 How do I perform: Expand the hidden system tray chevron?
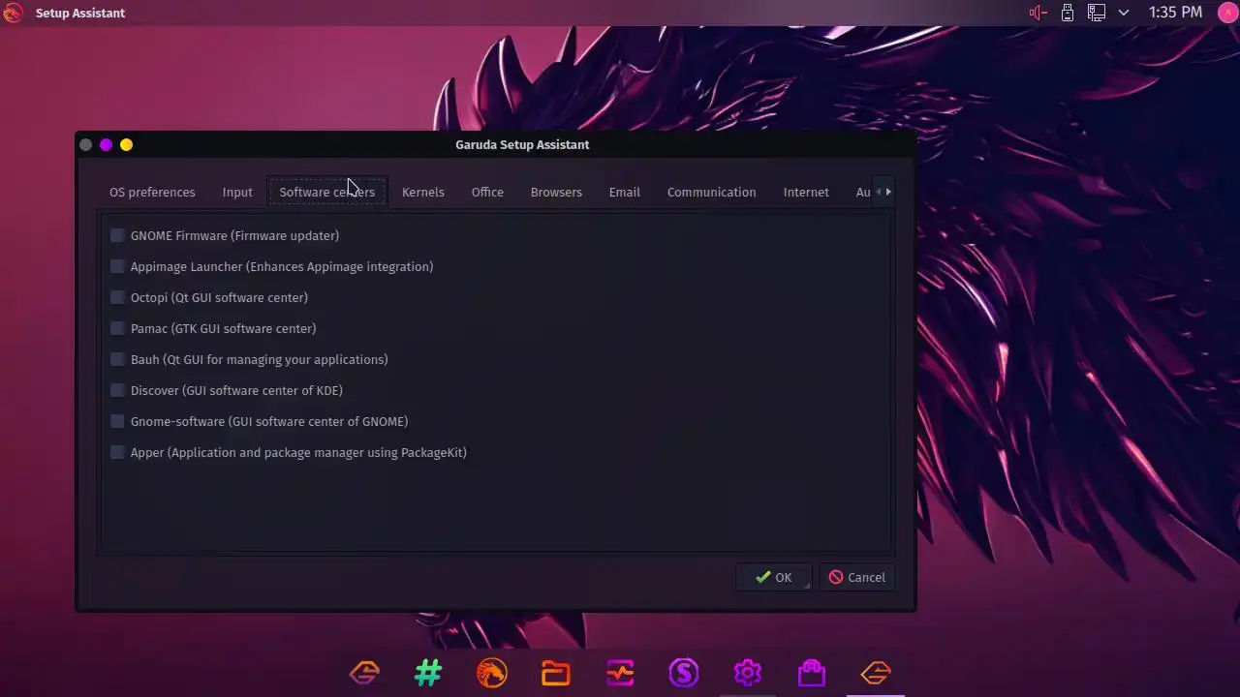tap(1124, 13)
